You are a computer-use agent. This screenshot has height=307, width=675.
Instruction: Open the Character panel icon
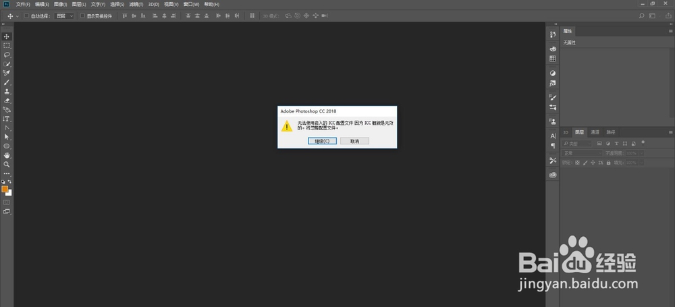(x=553, y=136)
